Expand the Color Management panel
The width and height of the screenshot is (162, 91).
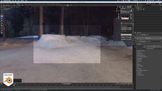tap(140, 75)
